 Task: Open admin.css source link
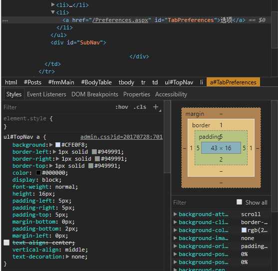[121, 137]
